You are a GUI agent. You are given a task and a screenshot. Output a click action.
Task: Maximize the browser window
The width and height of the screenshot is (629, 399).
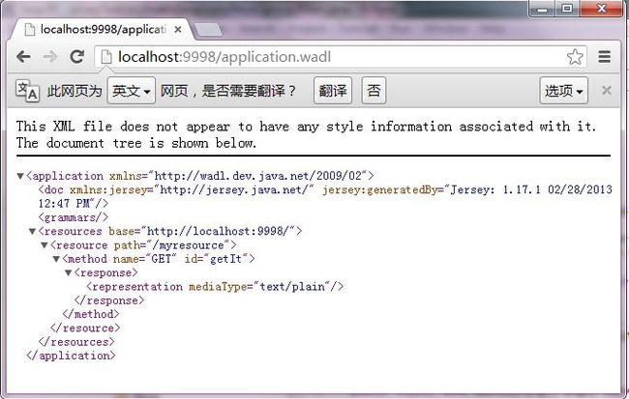point(567,8)
